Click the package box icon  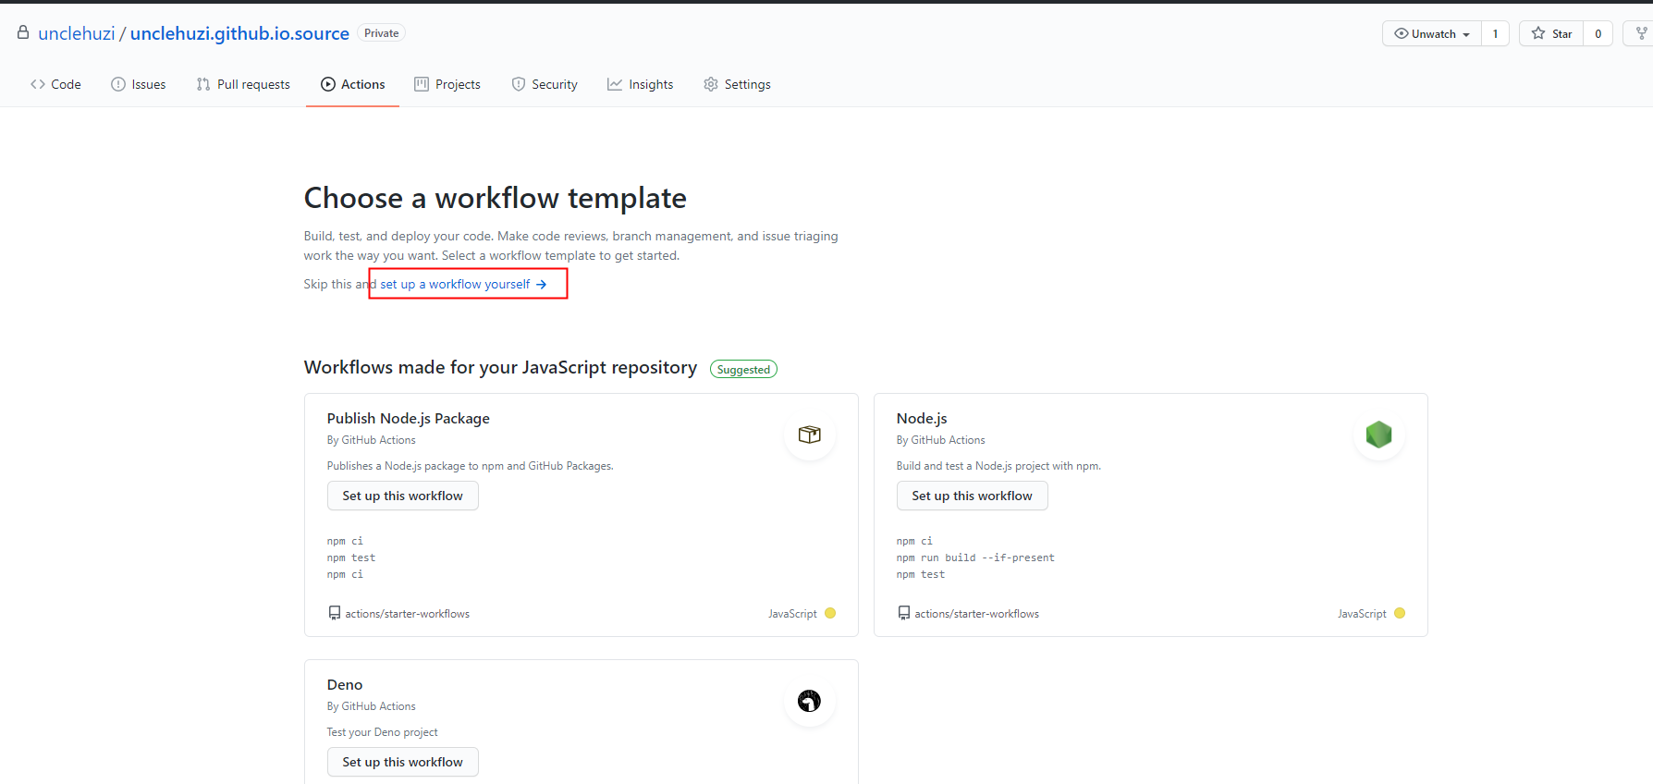tap(809, 435)
